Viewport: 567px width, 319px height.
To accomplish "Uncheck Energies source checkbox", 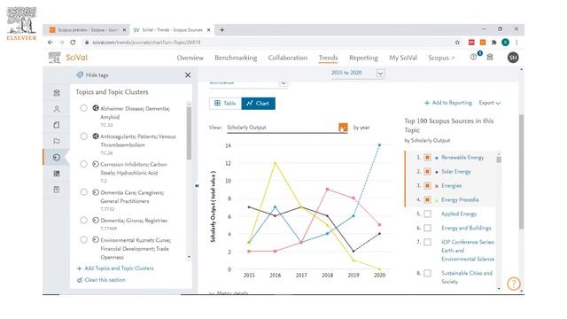I will pyautogui.click(x=427, y=185).
